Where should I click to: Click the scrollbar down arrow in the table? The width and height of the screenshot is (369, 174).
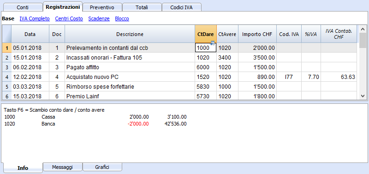tap(363, 96)
